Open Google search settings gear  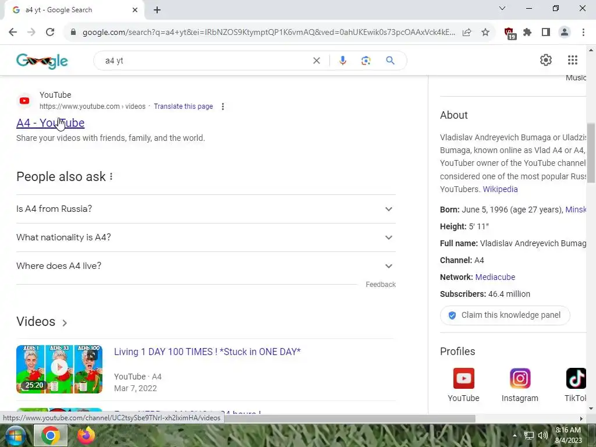point(546,60)
